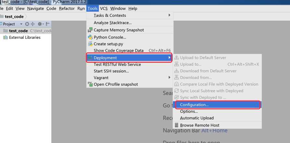Click the Python Console icon
Image resolution: width=290 pixels, height=143 pixels.
[90, 37]
